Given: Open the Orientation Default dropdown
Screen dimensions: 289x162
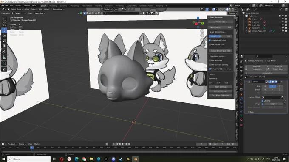Looking at the screenshot, I should [19, 13].
